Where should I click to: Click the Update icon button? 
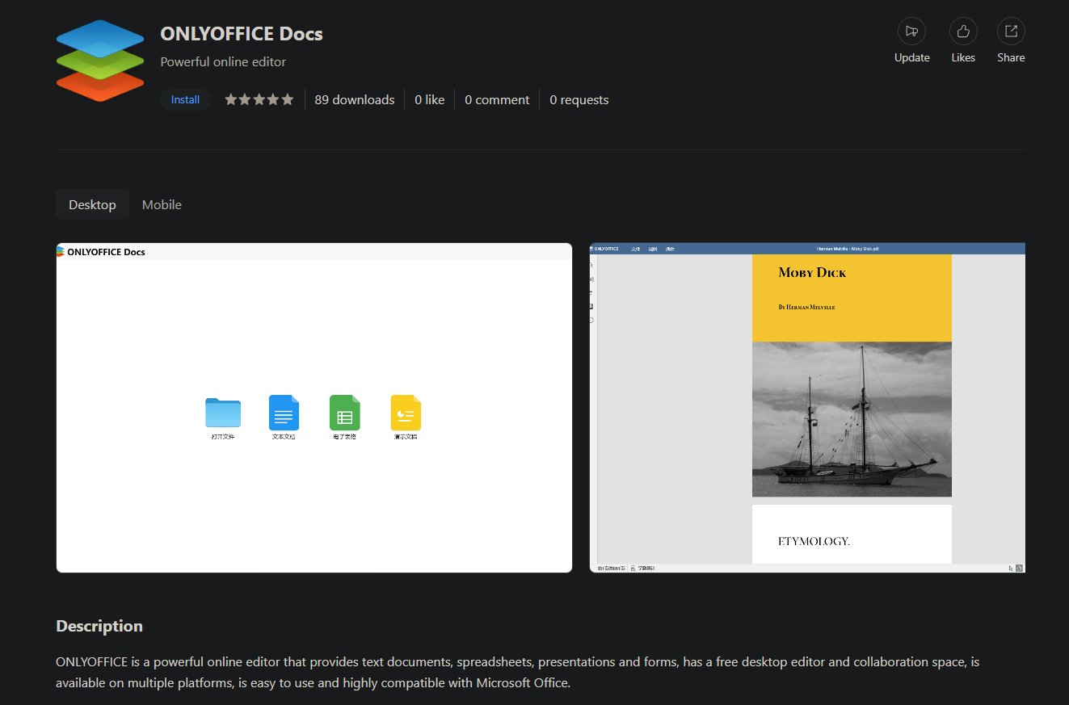click(x=911, y=31)
